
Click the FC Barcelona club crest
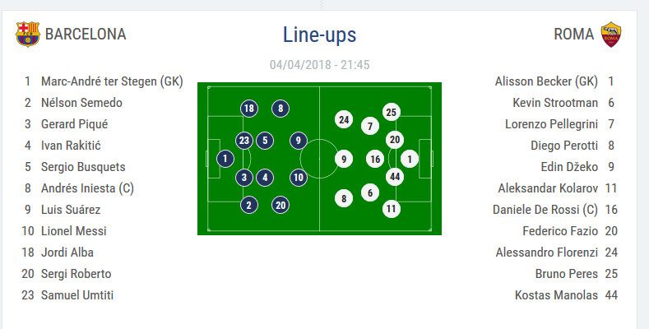(27, 34)
